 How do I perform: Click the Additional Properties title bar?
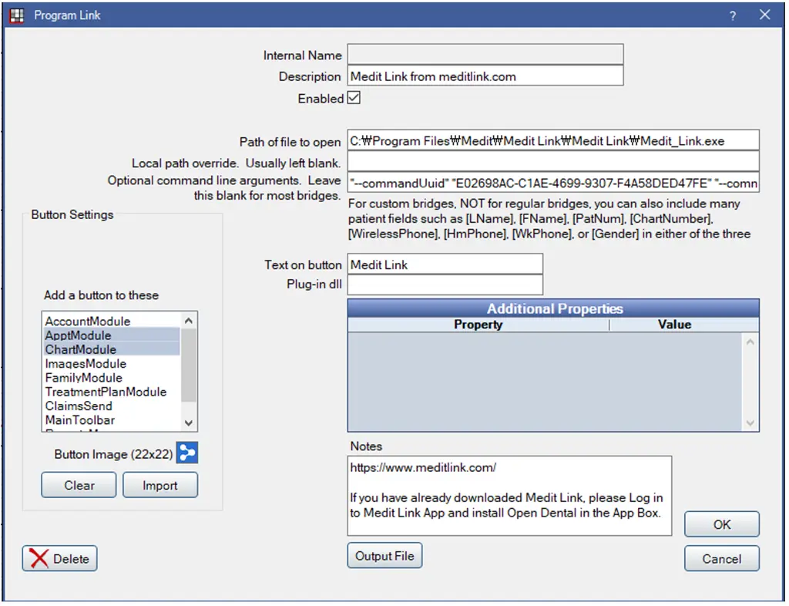(553, 308)
